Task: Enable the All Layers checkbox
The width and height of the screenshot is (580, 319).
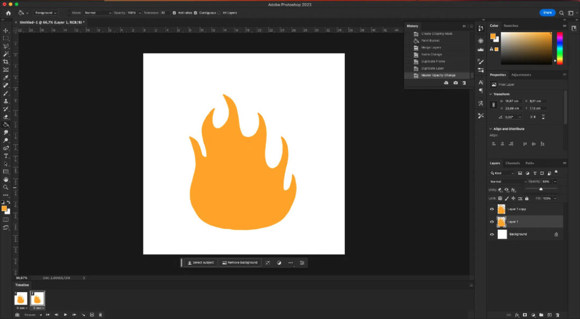Action: [x=219, y=13]
